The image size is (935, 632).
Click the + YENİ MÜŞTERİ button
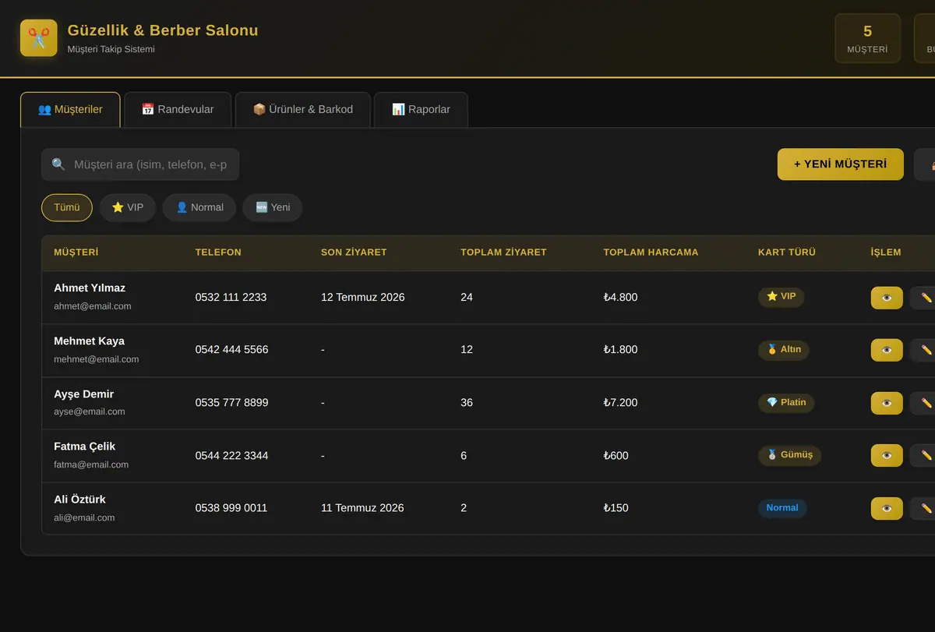841,164
